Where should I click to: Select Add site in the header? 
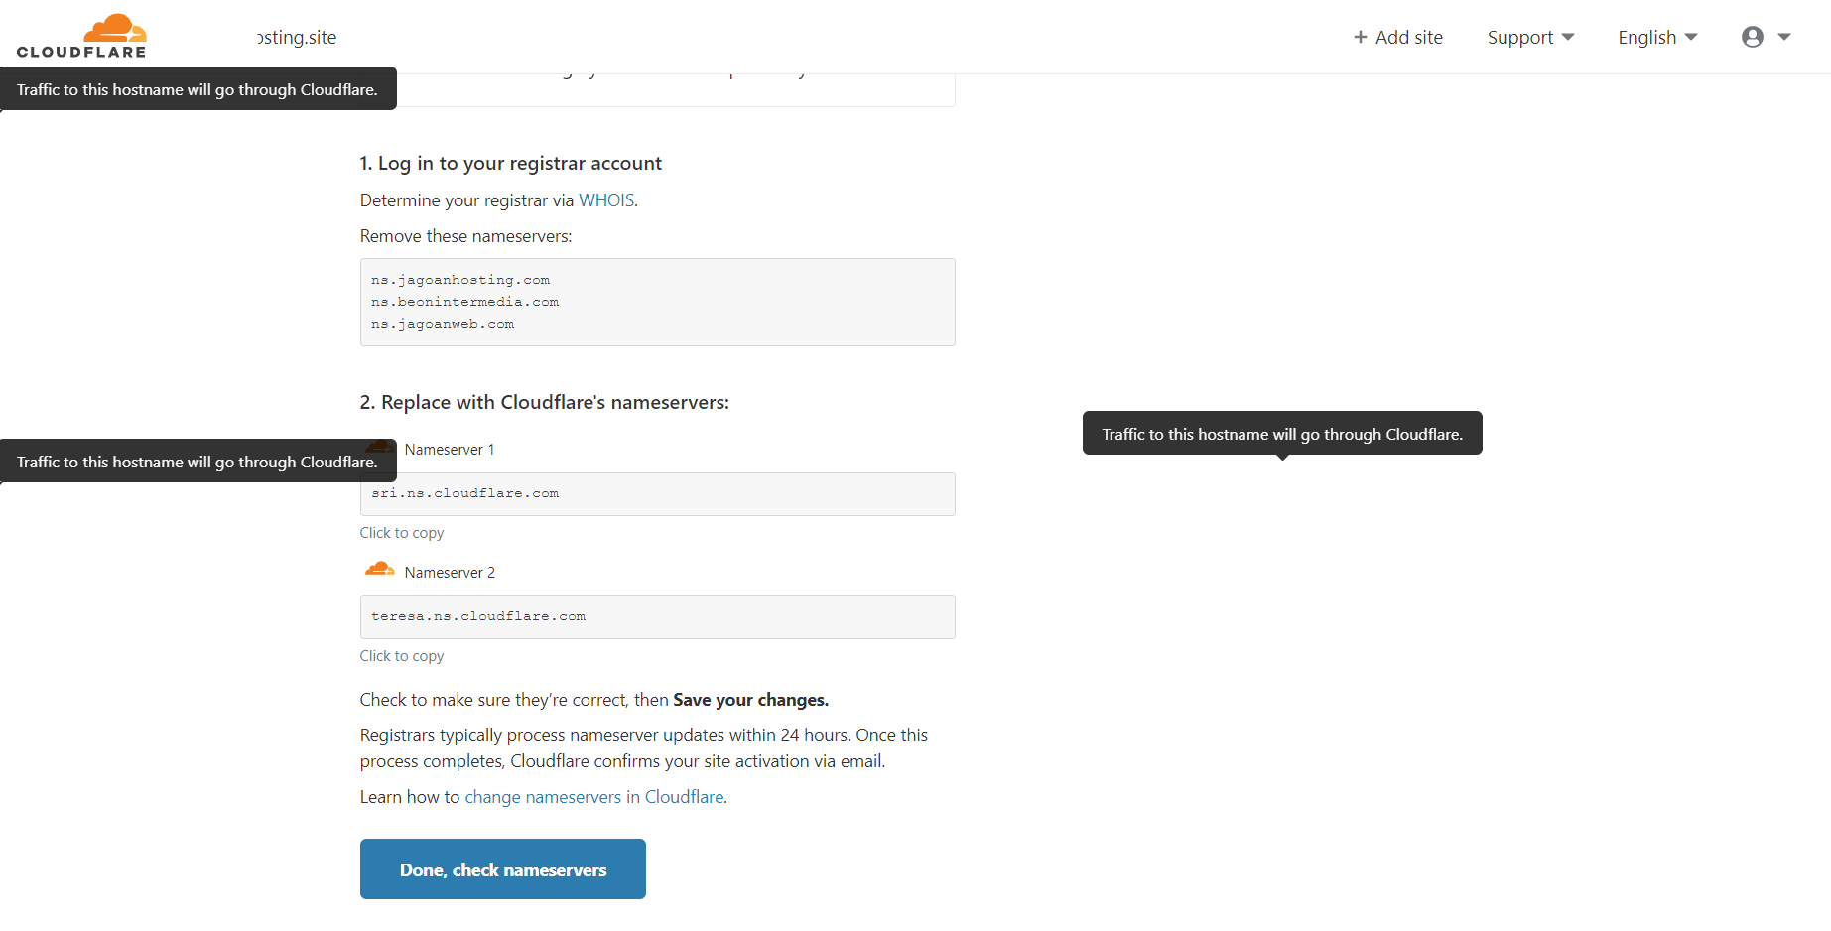tap(1407, 37)
